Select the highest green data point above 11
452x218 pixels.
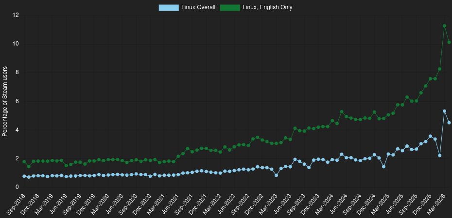coord(444,26)
